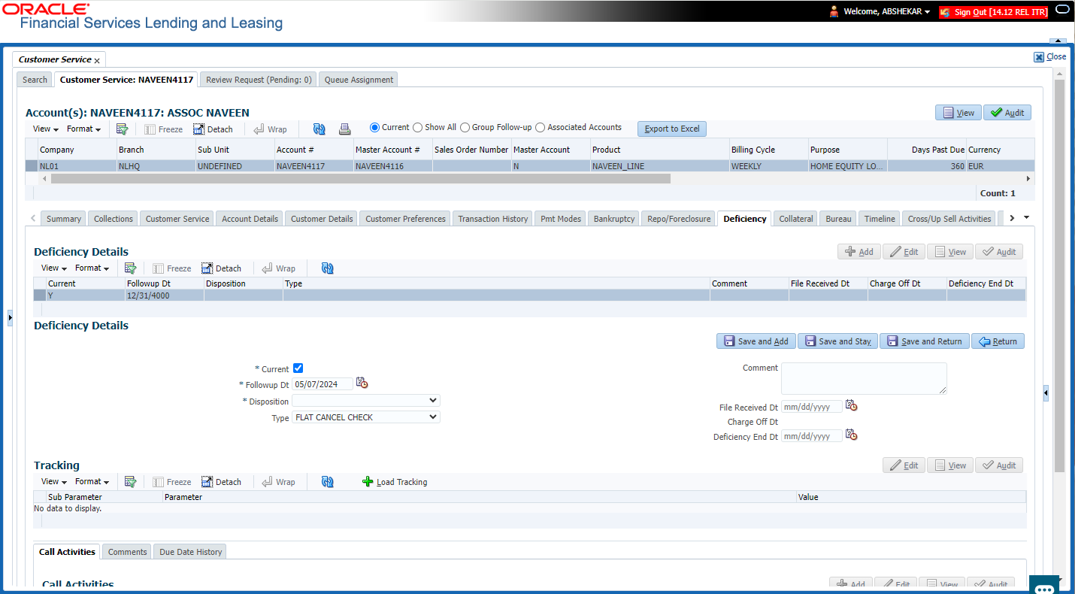Click the accounts table horizontal scrollbar
The image size is (1075, 594).
[360, 179]
